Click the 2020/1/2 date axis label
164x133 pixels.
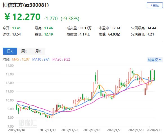[x=114, y=130]
